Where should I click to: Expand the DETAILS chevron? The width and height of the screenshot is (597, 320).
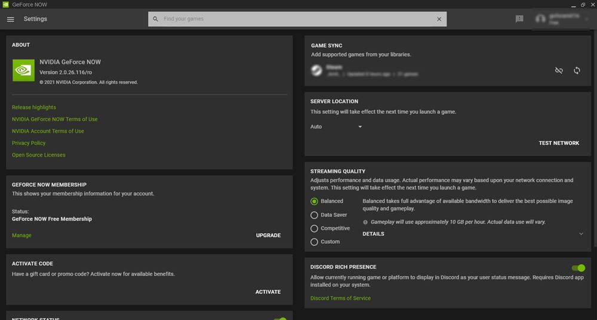coord(581,234)
